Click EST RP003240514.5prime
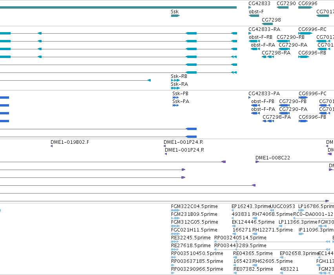 point(240,238)
